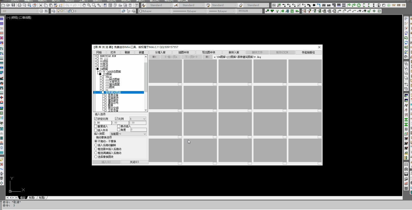Click the workspace settings gear icon
Screen dimensions: 412x210
[41, 11]
